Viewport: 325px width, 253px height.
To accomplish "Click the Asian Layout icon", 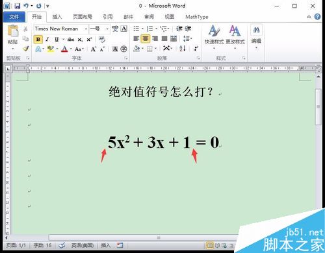I will (x=167, y=49).
